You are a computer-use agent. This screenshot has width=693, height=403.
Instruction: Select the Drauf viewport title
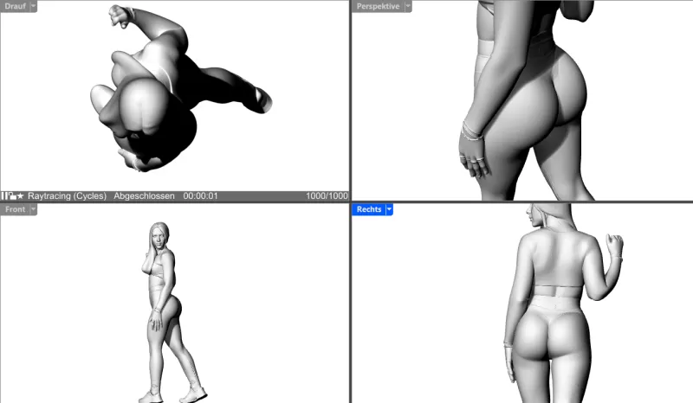tap(15, 6)
